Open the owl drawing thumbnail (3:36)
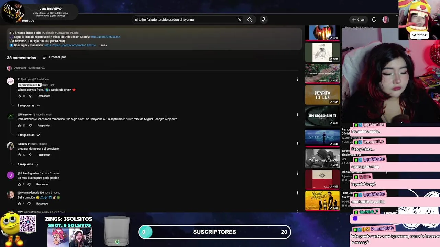440x247 pixels. click(x=322, y=52)
